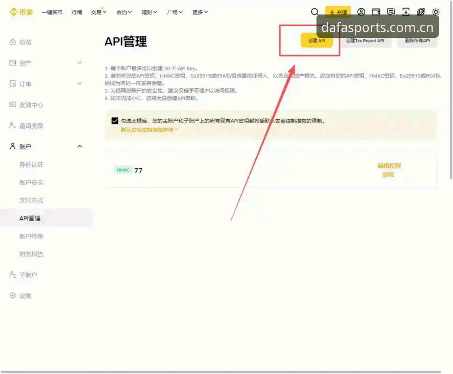
Task: Uncheck the default security controls checkbox
Action: [x=115, y=121]
